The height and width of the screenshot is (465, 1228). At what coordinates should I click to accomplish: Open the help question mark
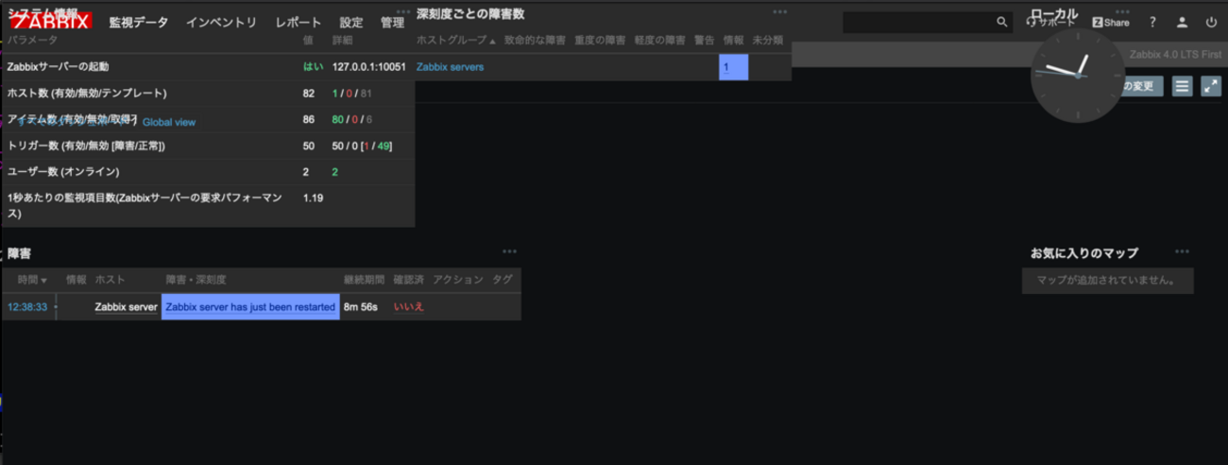1152,22
